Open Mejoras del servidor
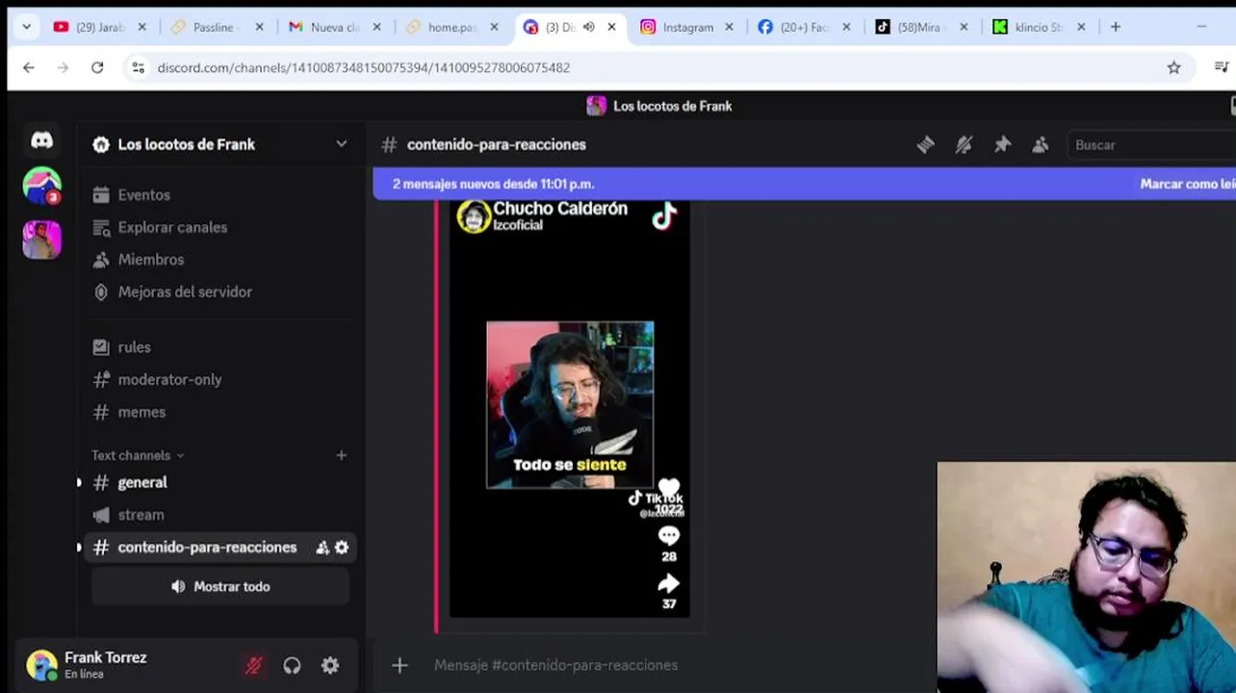 point(221,292)
